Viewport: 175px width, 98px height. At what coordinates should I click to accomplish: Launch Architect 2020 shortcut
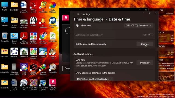(x=53, y=54)
